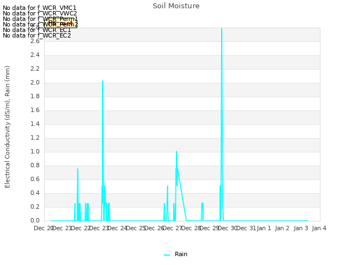Click the Dec 29 x-axis label
The height and width of the screenshot is (265, 353).
[210, 228]
